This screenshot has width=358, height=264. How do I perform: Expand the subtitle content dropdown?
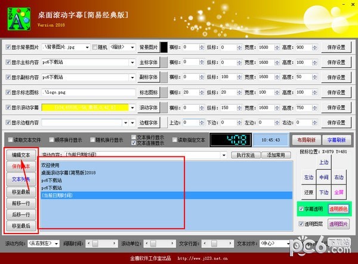(x=132, y=78)
